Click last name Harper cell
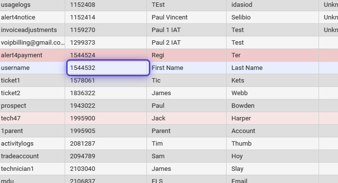Screen dimensions: 338x183 (273, 118)
